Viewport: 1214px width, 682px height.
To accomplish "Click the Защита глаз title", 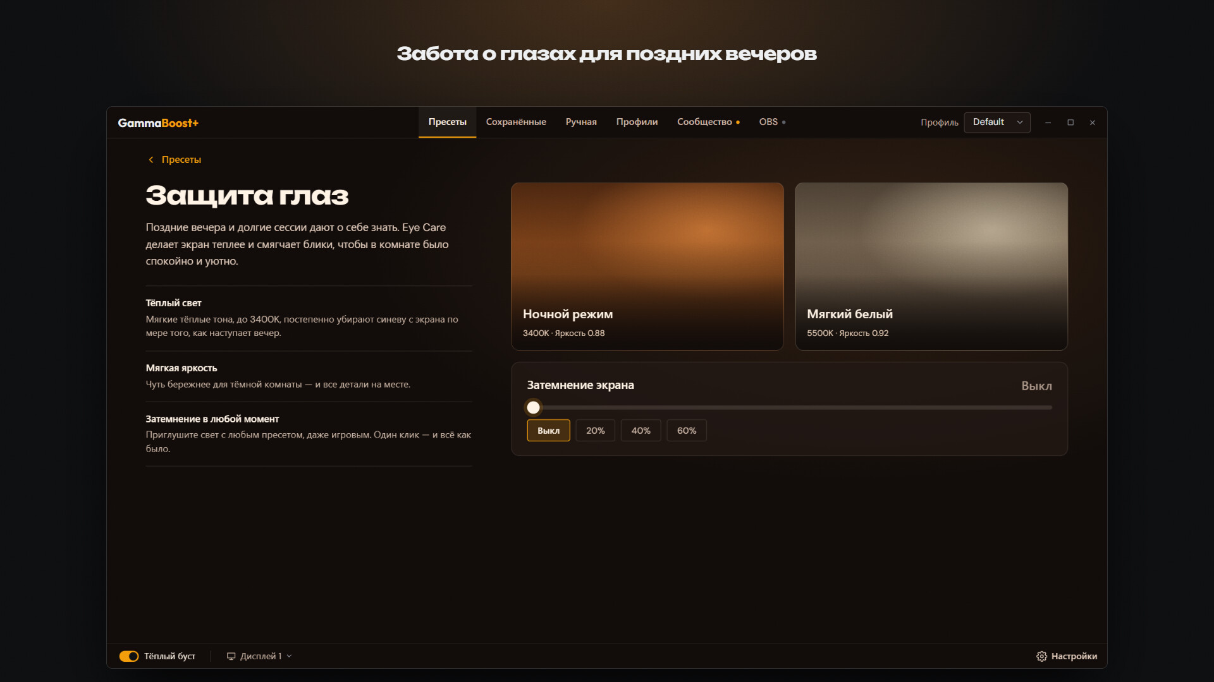I will 247,196.
